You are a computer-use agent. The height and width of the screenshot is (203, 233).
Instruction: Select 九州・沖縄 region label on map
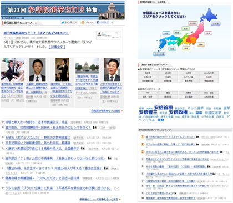point(159,54)
